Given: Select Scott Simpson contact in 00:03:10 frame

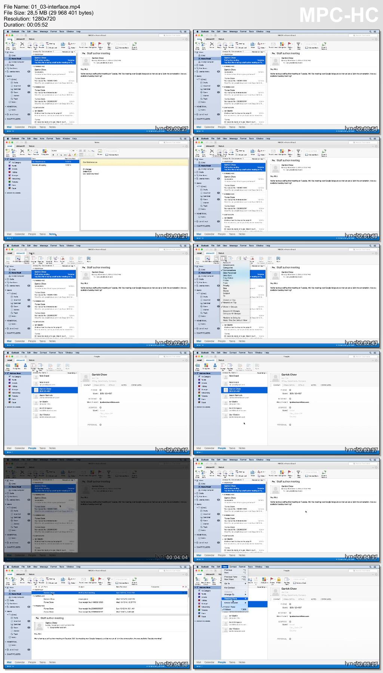Looking at the screenshot, I should (x=55, y=409).
